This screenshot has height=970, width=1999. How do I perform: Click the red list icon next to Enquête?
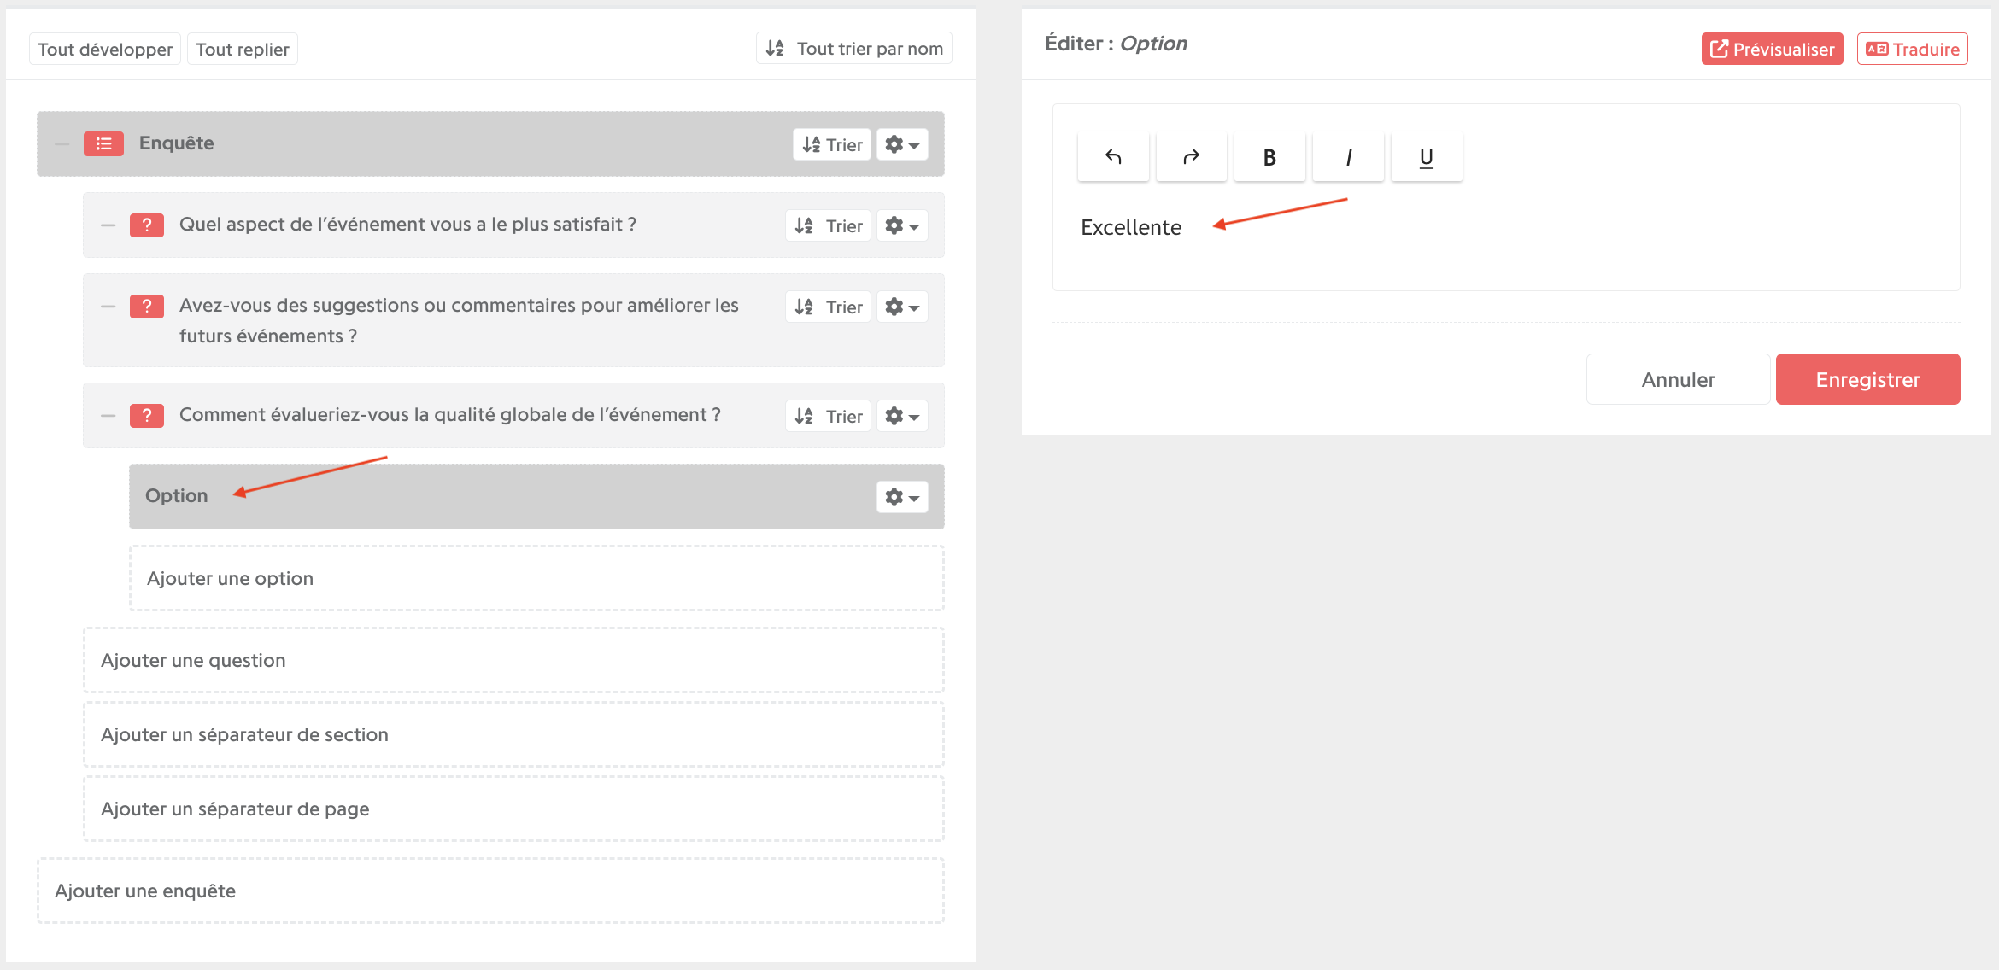[x=103, y=143]
